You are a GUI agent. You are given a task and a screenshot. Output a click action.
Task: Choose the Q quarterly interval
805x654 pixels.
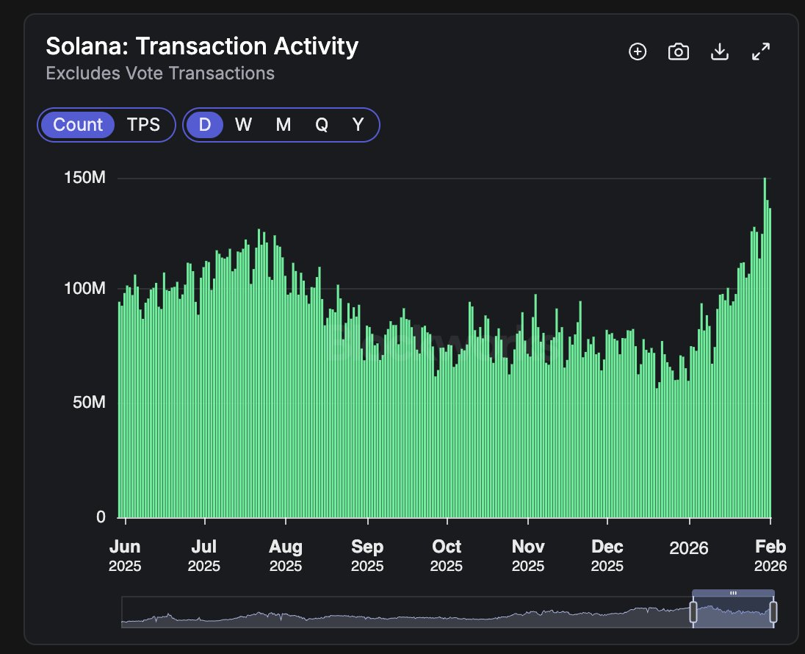click(322, 124)
